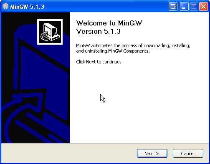Click the "Version 5.1.3" heading line
Image resolution: width=210 pixels, height=164 pixels.
(x=98, y=31)
